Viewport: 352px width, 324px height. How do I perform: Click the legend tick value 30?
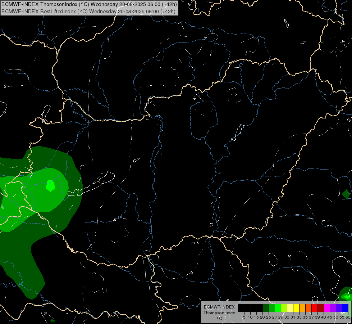point(287,317)
